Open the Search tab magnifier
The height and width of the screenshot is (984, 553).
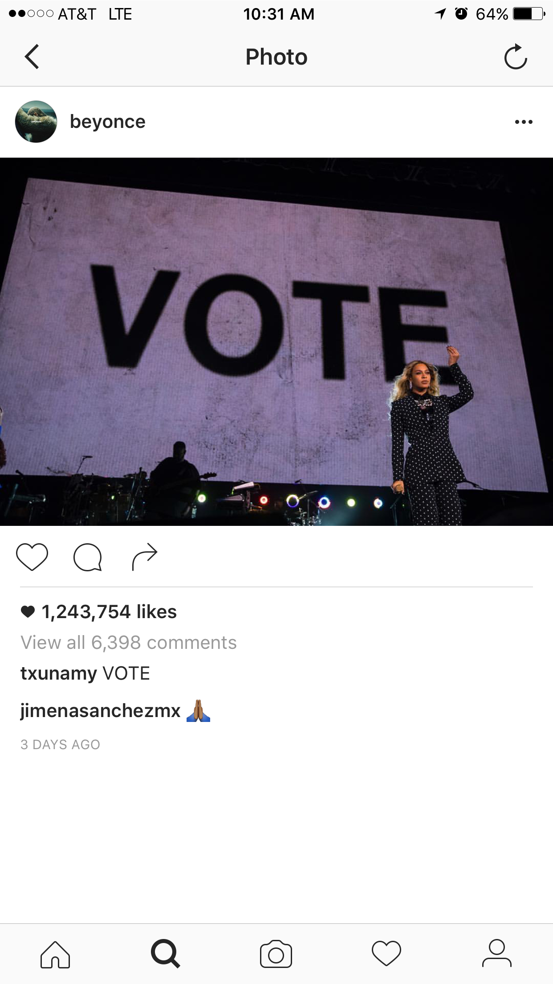pos(166,954)
